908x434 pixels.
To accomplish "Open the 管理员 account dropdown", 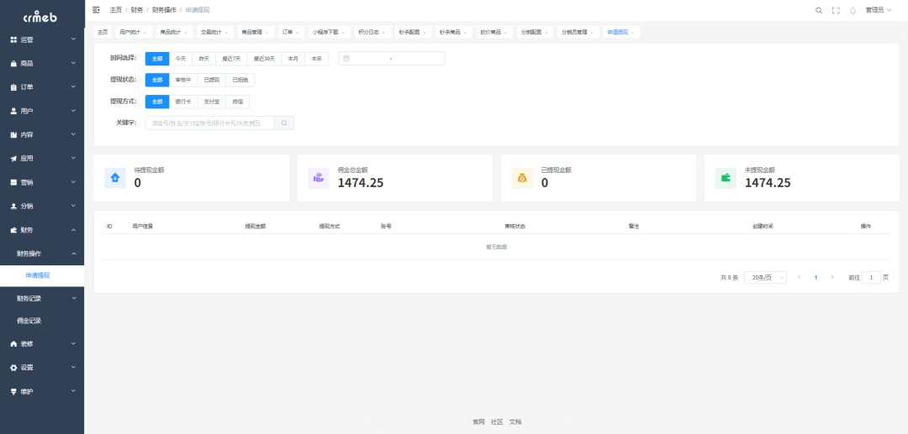I will (879, 10).
